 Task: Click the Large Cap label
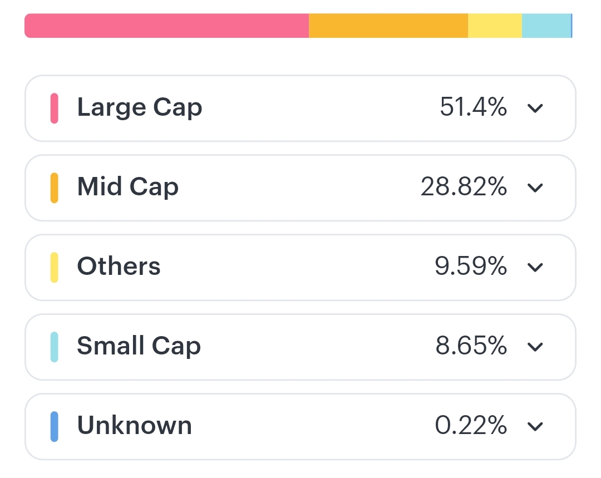click(139, 107)
